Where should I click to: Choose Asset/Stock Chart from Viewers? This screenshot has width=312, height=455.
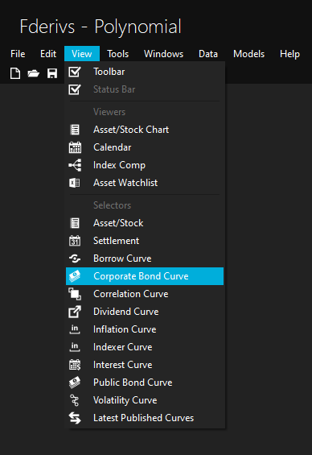[x=145, y=130]
